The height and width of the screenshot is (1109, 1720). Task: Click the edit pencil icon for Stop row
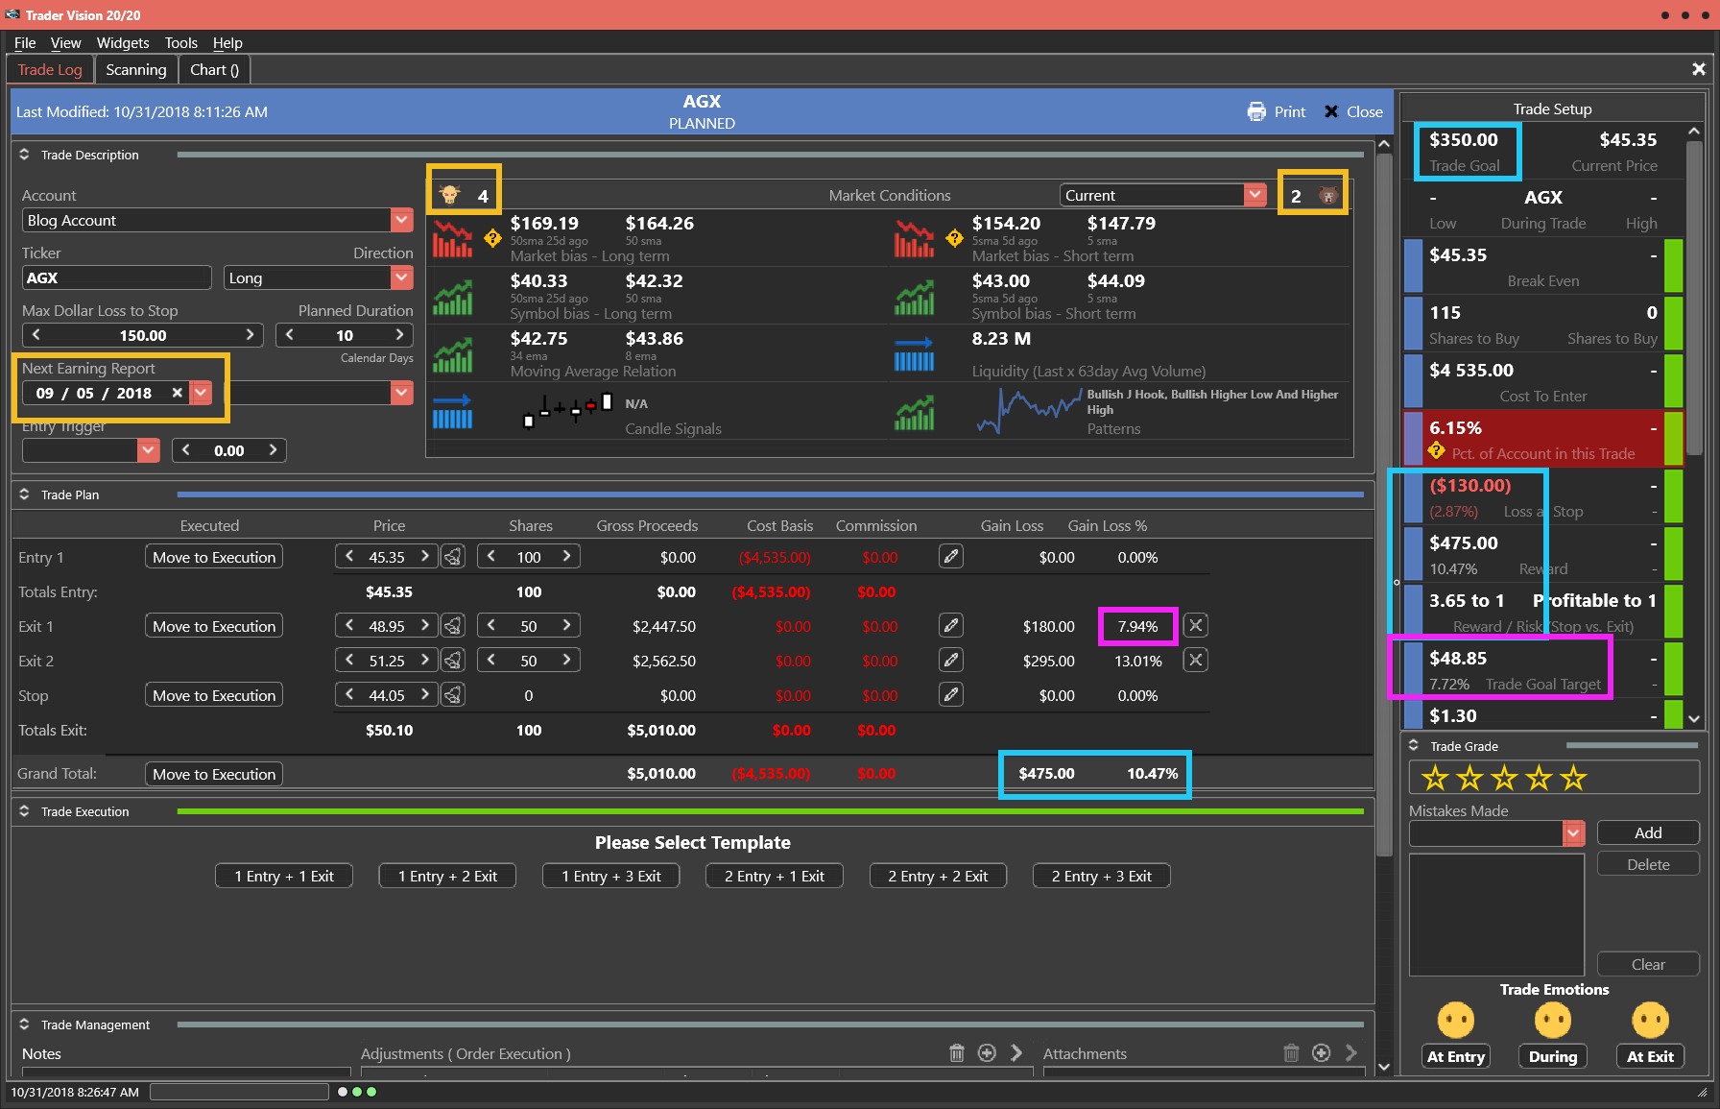tap(951, 695)
